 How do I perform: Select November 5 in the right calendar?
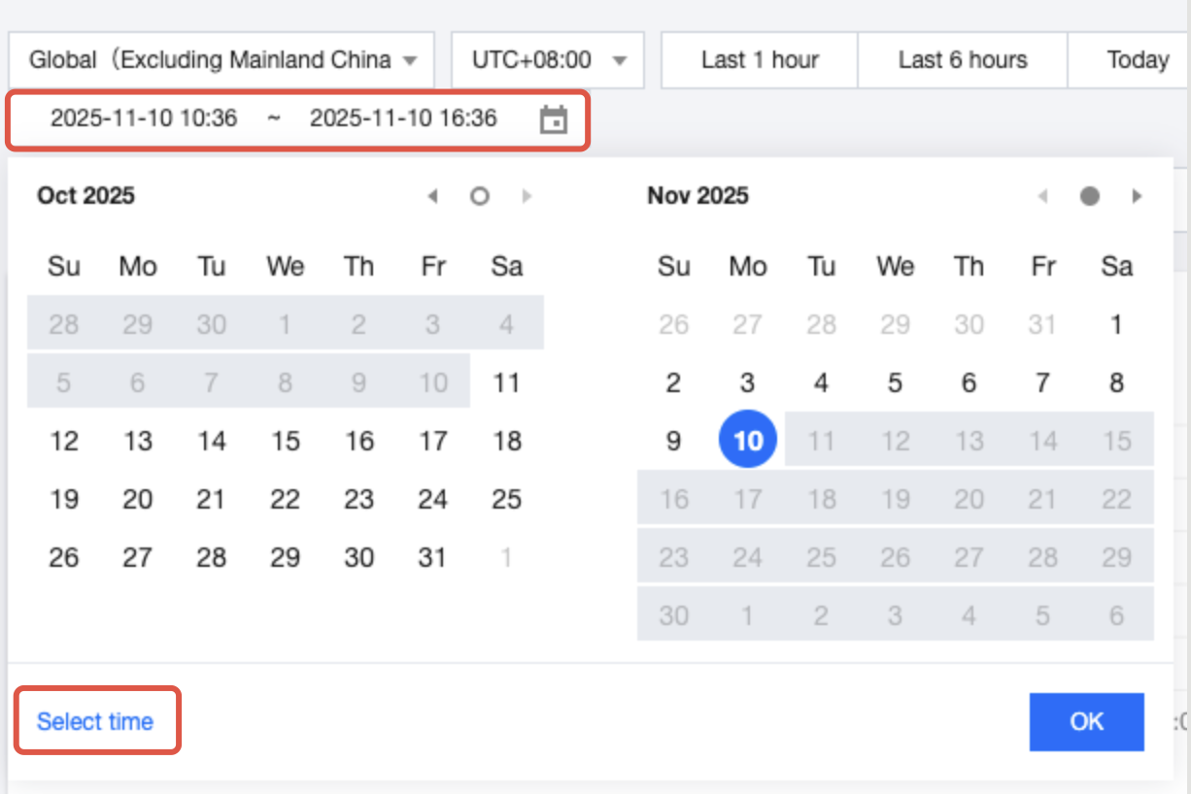click(x=895, y=382)
